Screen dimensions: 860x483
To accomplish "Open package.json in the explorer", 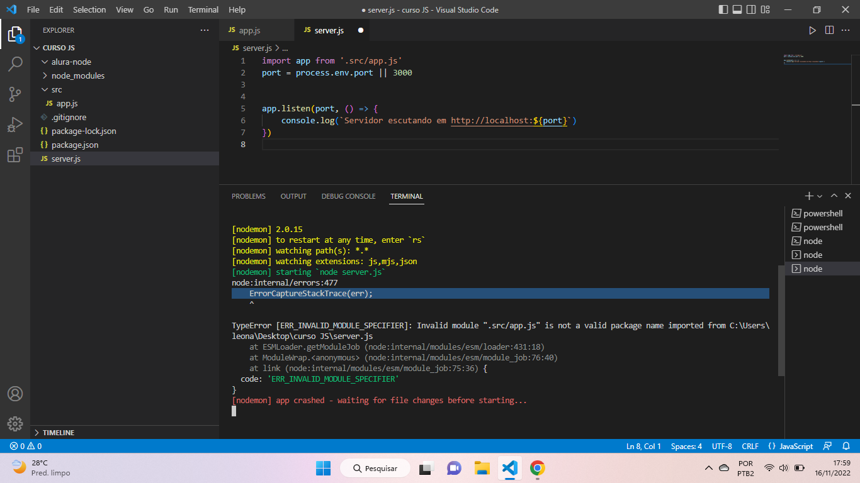I will point(125,145).
